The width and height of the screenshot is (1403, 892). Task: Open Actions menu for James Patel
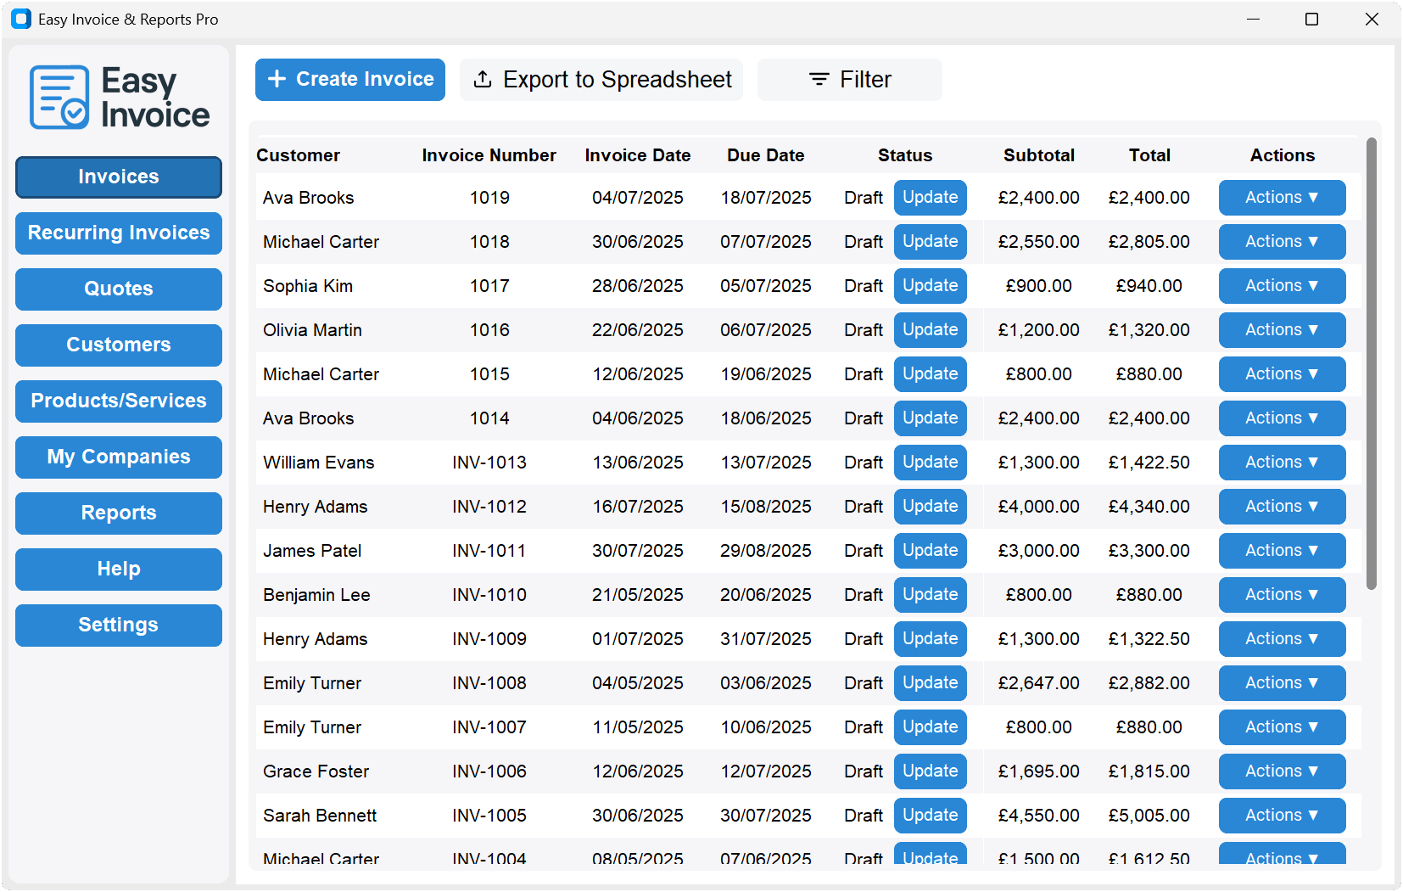pyautogui.click(x=1282, y=551)
